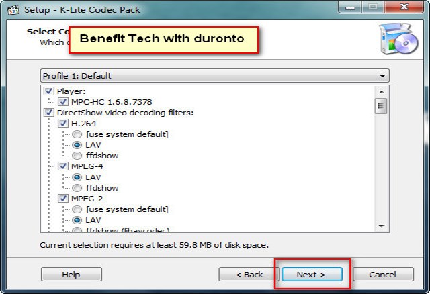The image size is (430, 294).
Task: Toggle the MPC-HC 1.6.8.7378 checkbox
Action: tap(63, 102)
